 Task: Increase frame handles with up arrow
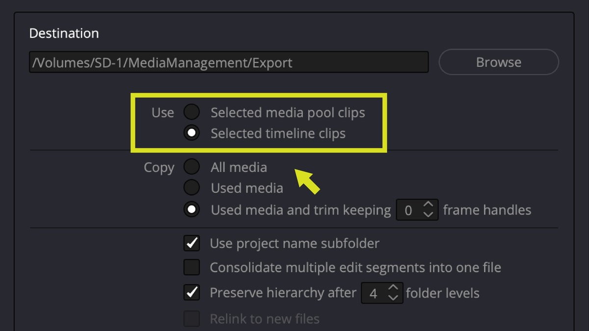click(428, 205)
